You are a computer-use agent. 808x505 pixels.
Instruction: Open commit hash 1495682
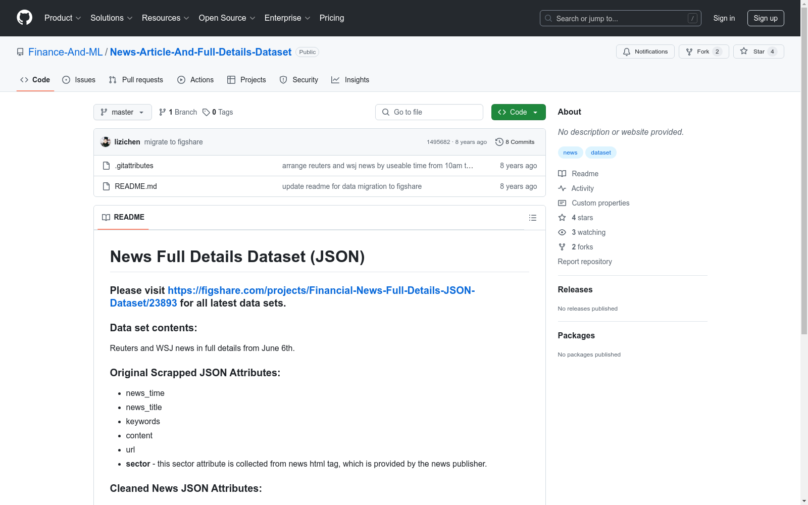(x=438, y=142)
